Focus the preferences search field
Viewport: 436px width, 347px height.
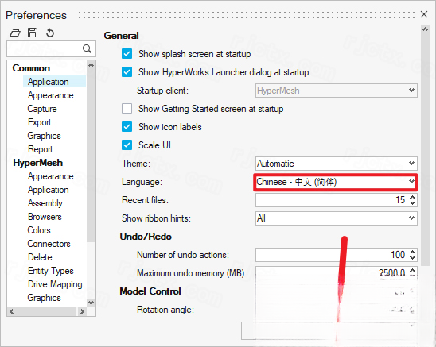tap(51, 49)
